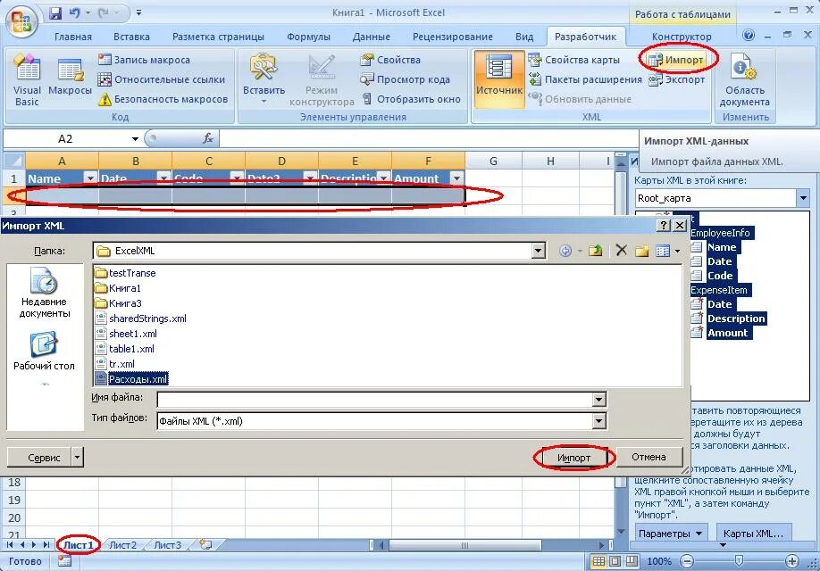The width and height of the screenshot is (820, 571).
Task: Open control Свойства in Элементы управления
Action: pos(390,60)
